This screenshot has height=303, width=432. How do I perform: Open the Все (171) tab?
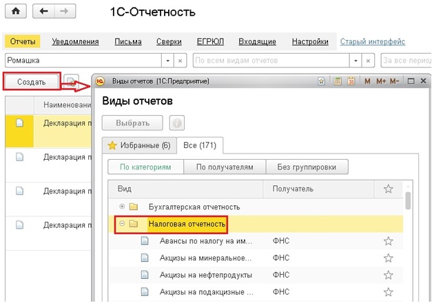coord(200,145)
